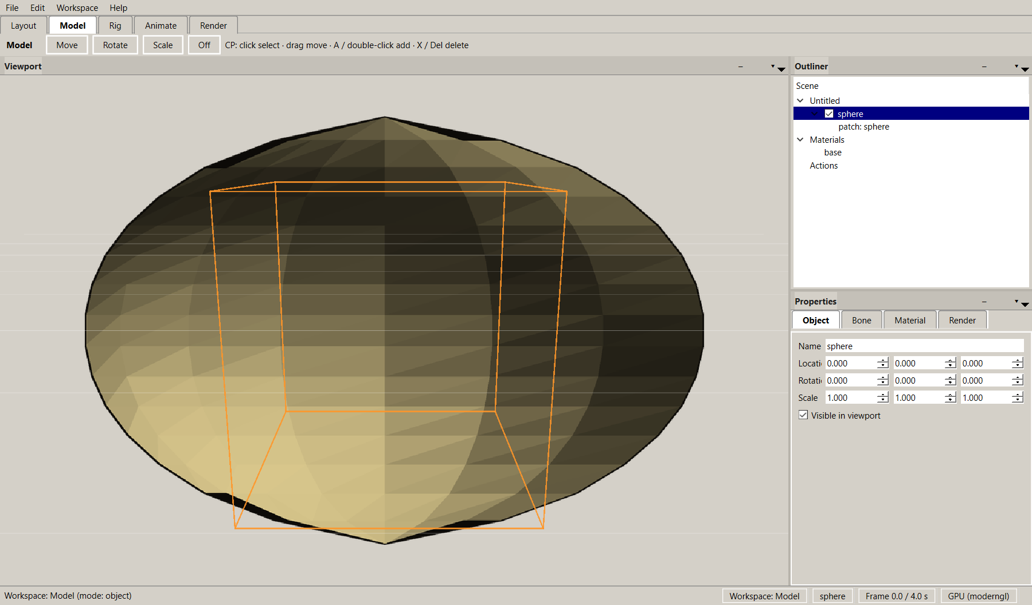
Task: Switch to the Layout workspace tab
Action: (24, 25)
